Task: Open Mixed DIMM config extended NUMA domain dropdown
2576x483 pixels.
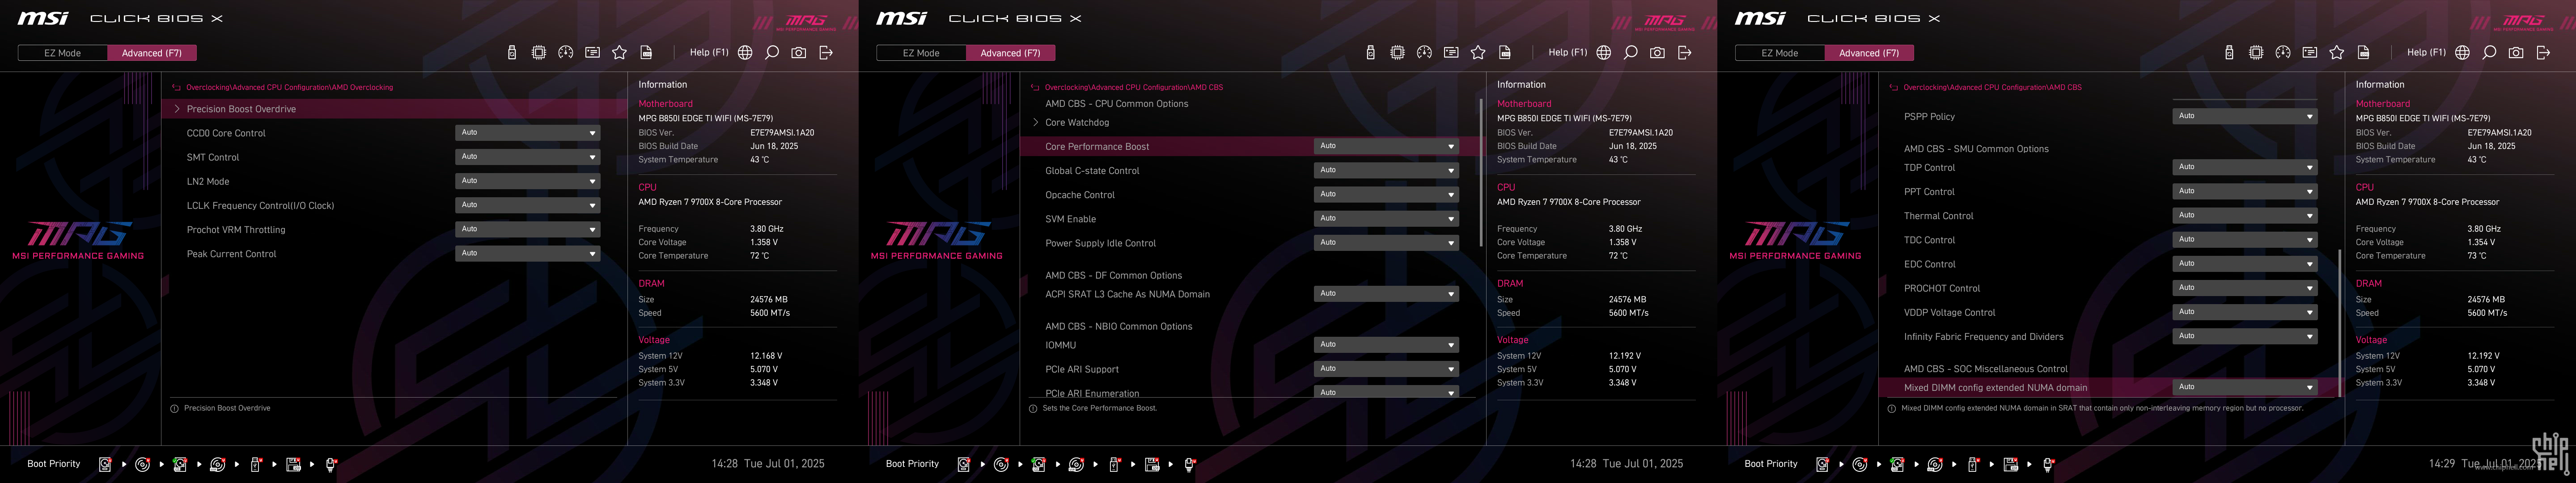Action: pyautogui.click(x=2245, y=387)
